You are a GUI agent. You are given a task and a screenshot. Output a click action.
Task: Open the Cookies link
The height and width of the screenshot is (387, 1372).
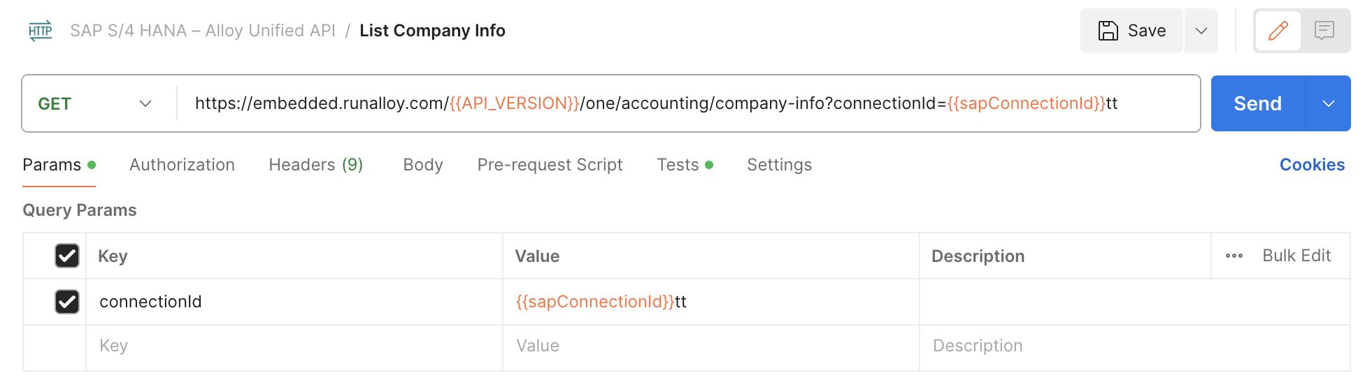[1312, 165]
